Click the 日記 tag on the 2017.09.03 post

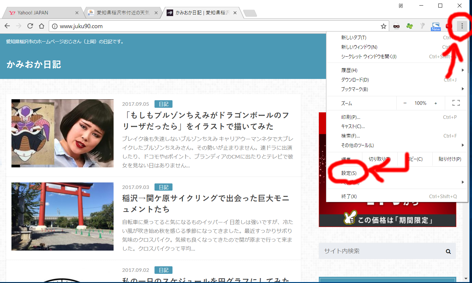tap(163, 187)
